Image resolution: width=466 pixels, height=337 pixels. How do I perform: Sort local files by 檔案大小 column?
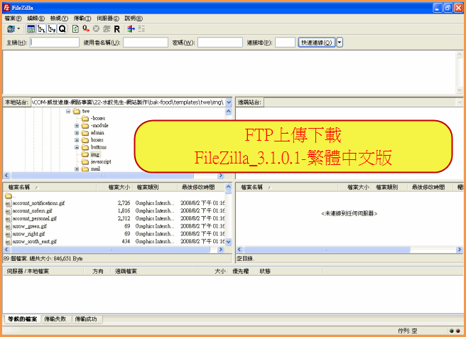point(118,188)
